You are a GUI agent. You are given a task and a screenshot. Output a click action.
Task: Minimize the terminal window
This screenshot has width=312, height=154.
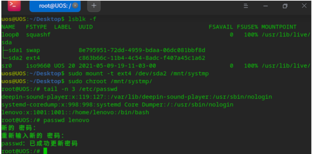pos(266,6)
